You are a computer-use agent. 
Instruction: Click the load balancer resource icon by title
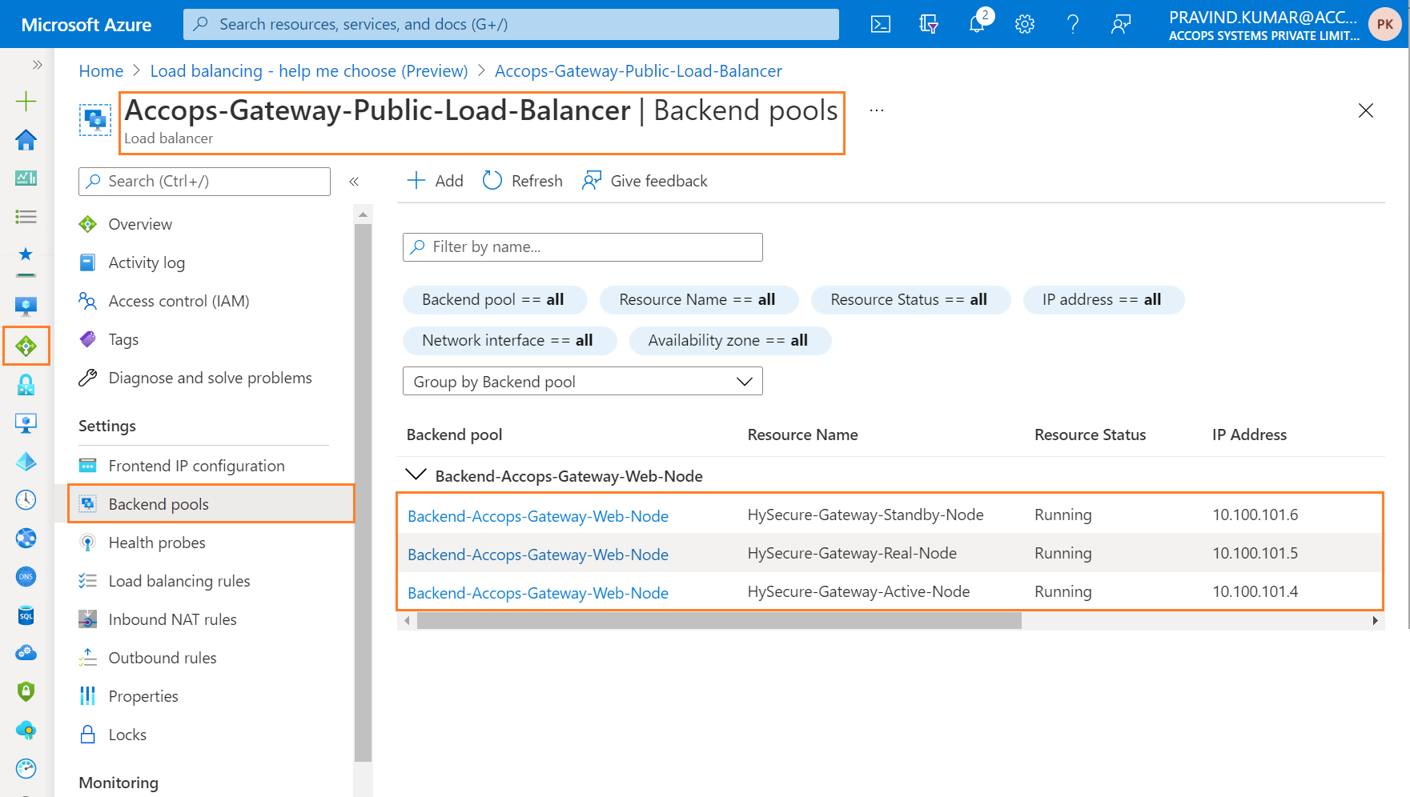coord(95,120)
